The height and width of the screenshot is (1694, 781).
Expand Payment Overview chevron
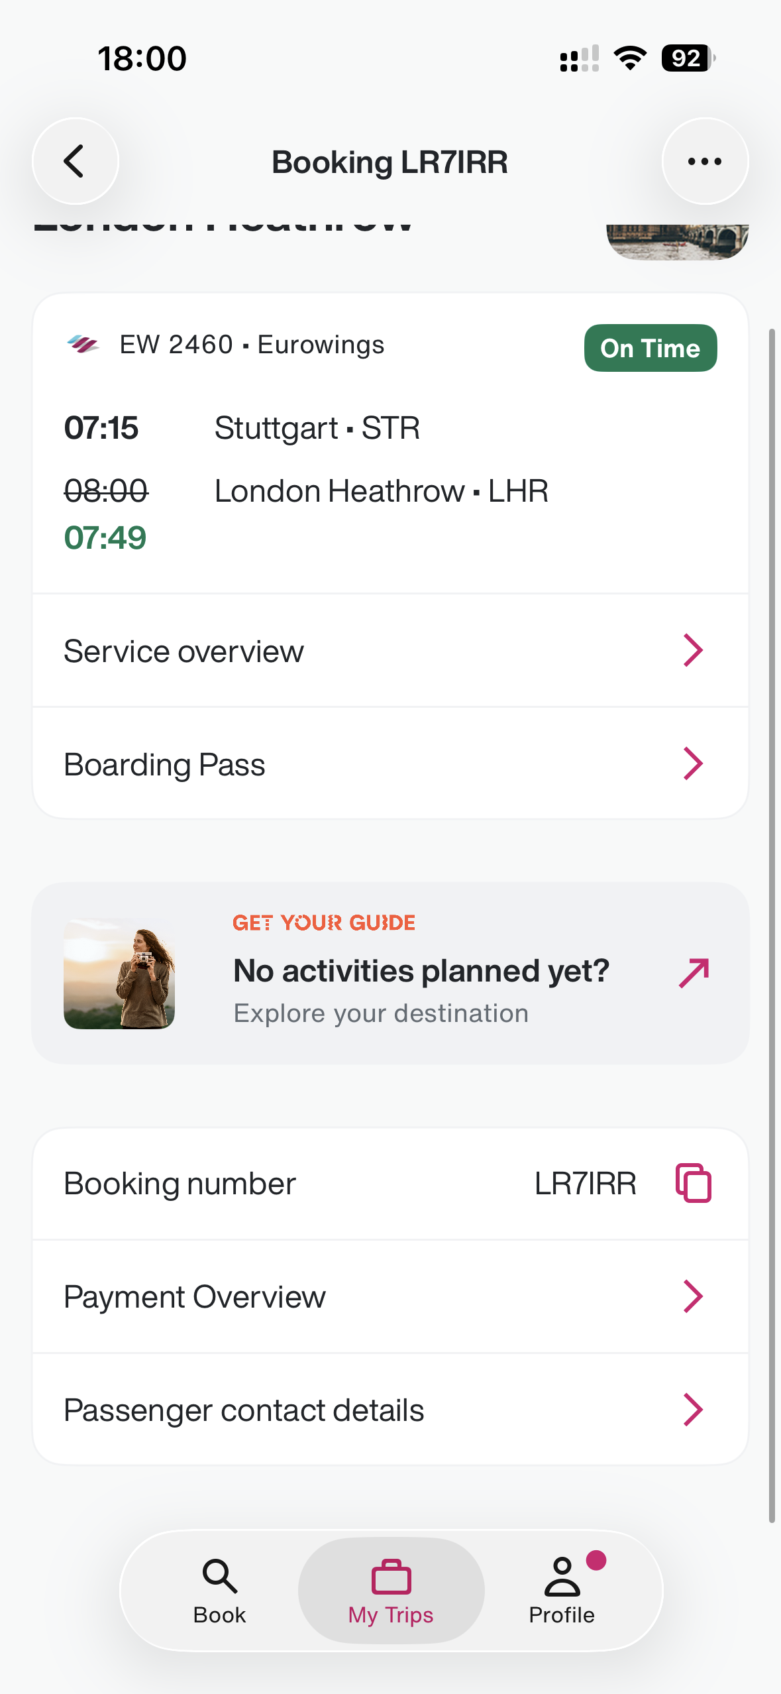[x=692, y=1296]
